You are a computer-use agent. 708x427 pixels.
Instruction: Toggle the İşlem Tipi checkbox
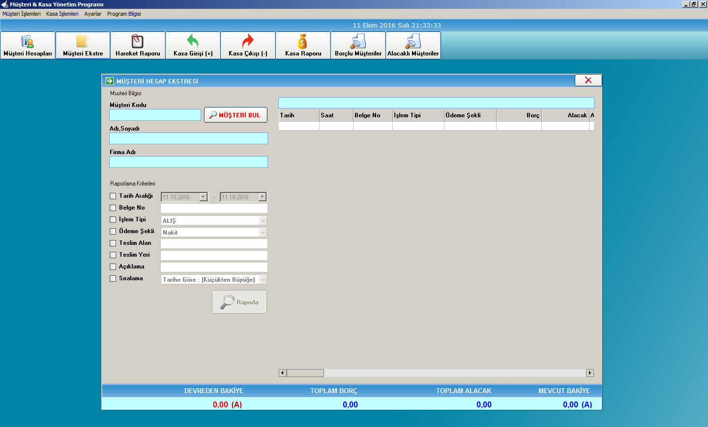(x=113, y=219)
